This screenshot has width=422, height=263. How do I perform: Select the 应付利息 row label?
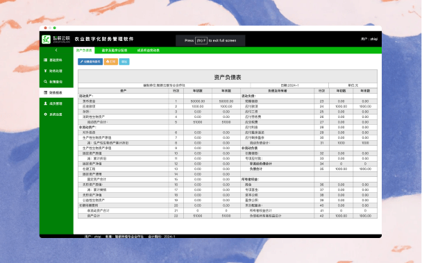[251, 127]
